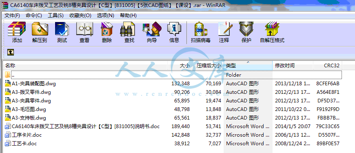Image resolution: width=355 pixels, height=153 pixels.
Task: Open the 选项(N) menu
Action: click(106, 16)
